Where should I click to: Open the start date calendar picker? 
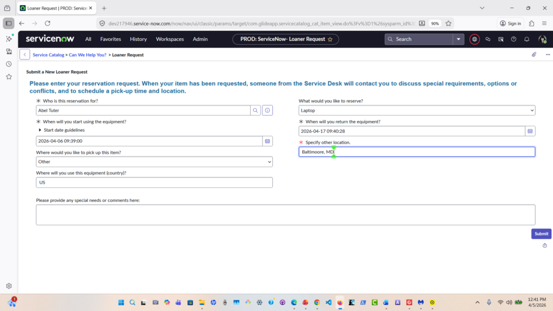(267, 141)
